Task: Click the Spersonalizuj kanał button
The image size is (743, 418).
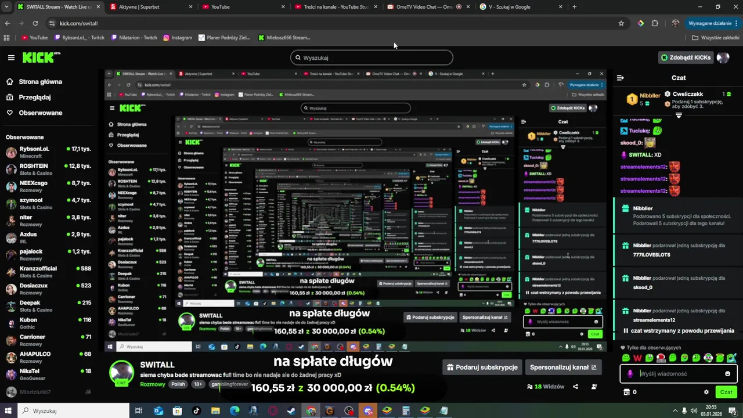Action: click(x=563, y=367)
